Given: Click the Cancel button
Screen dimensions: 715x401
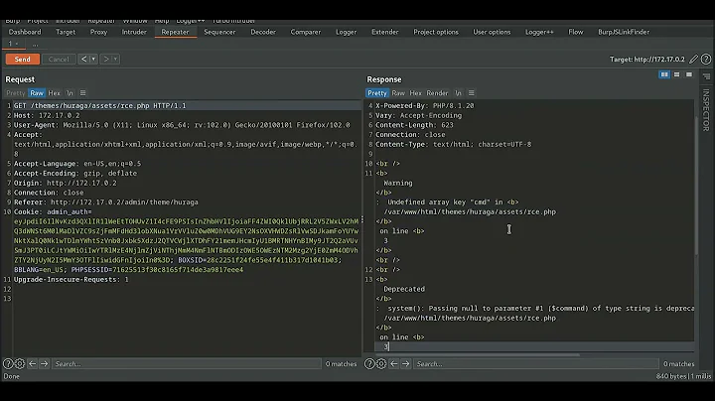Looking at the screenshot, I should coord(59,60).
